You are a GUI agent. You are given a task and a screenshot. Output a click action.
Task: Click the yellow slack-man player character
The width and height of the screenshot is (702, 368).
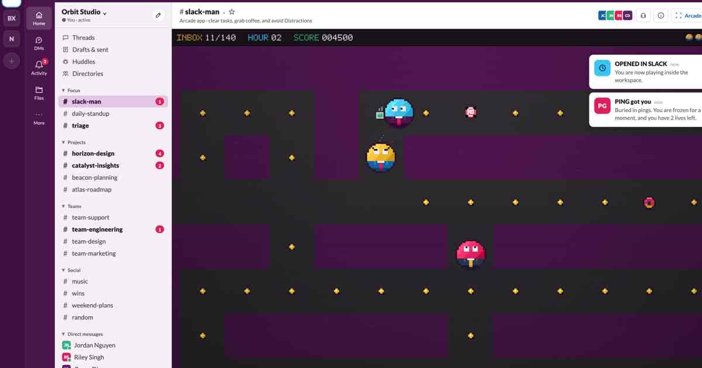(381, 157)
